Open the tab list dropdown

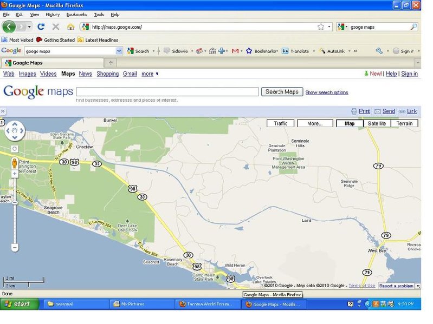[x=417, y=63]
